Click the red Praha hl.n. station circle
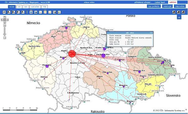This screenshot has width=188, height=114. pos(72,54)
